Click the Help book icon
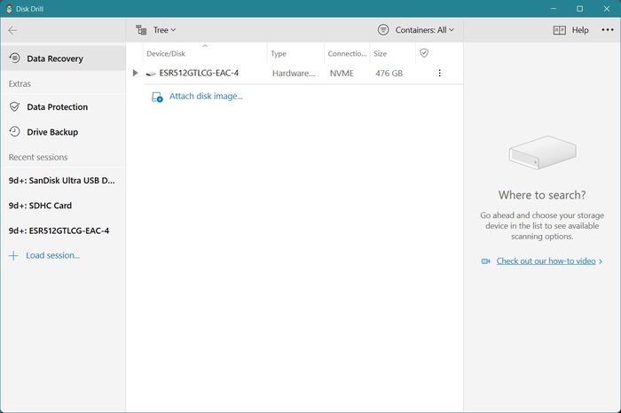The image size is (621, 413). pyautogui.click(x=559, y=30)
